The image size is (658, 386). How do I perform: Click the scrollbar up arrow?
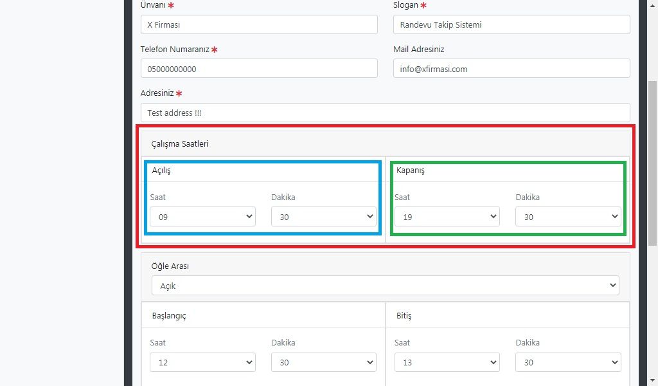[x=652, y=5]
